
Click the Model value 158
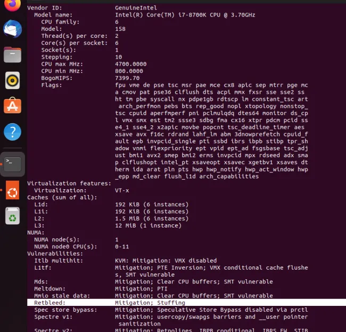click(x=120, y=29)
